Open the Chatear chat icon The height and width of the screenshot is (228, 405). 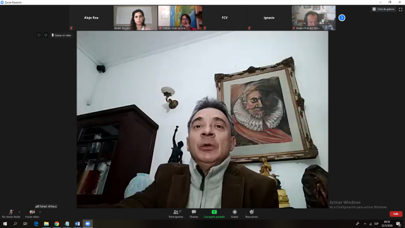point(194,214)
